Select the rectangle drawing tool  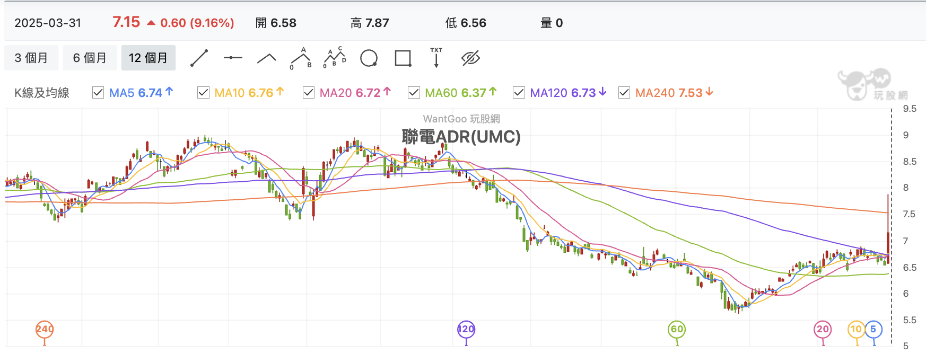tap(403, 58)
